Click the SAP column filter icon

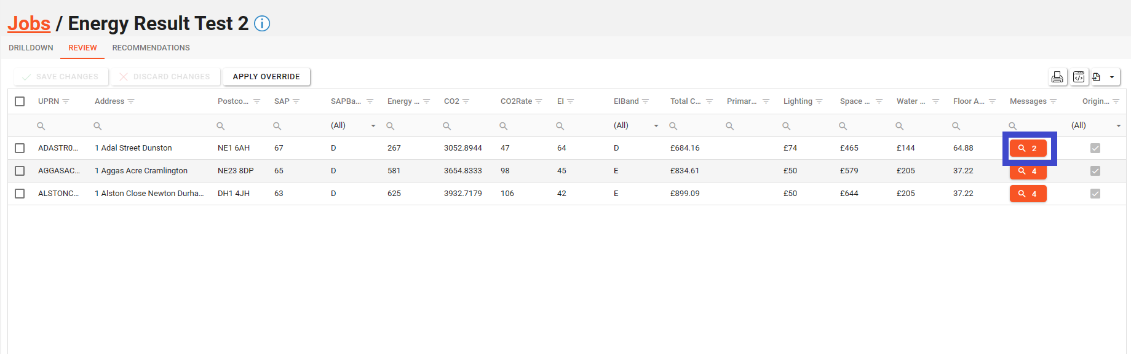(x=296, y=101)
